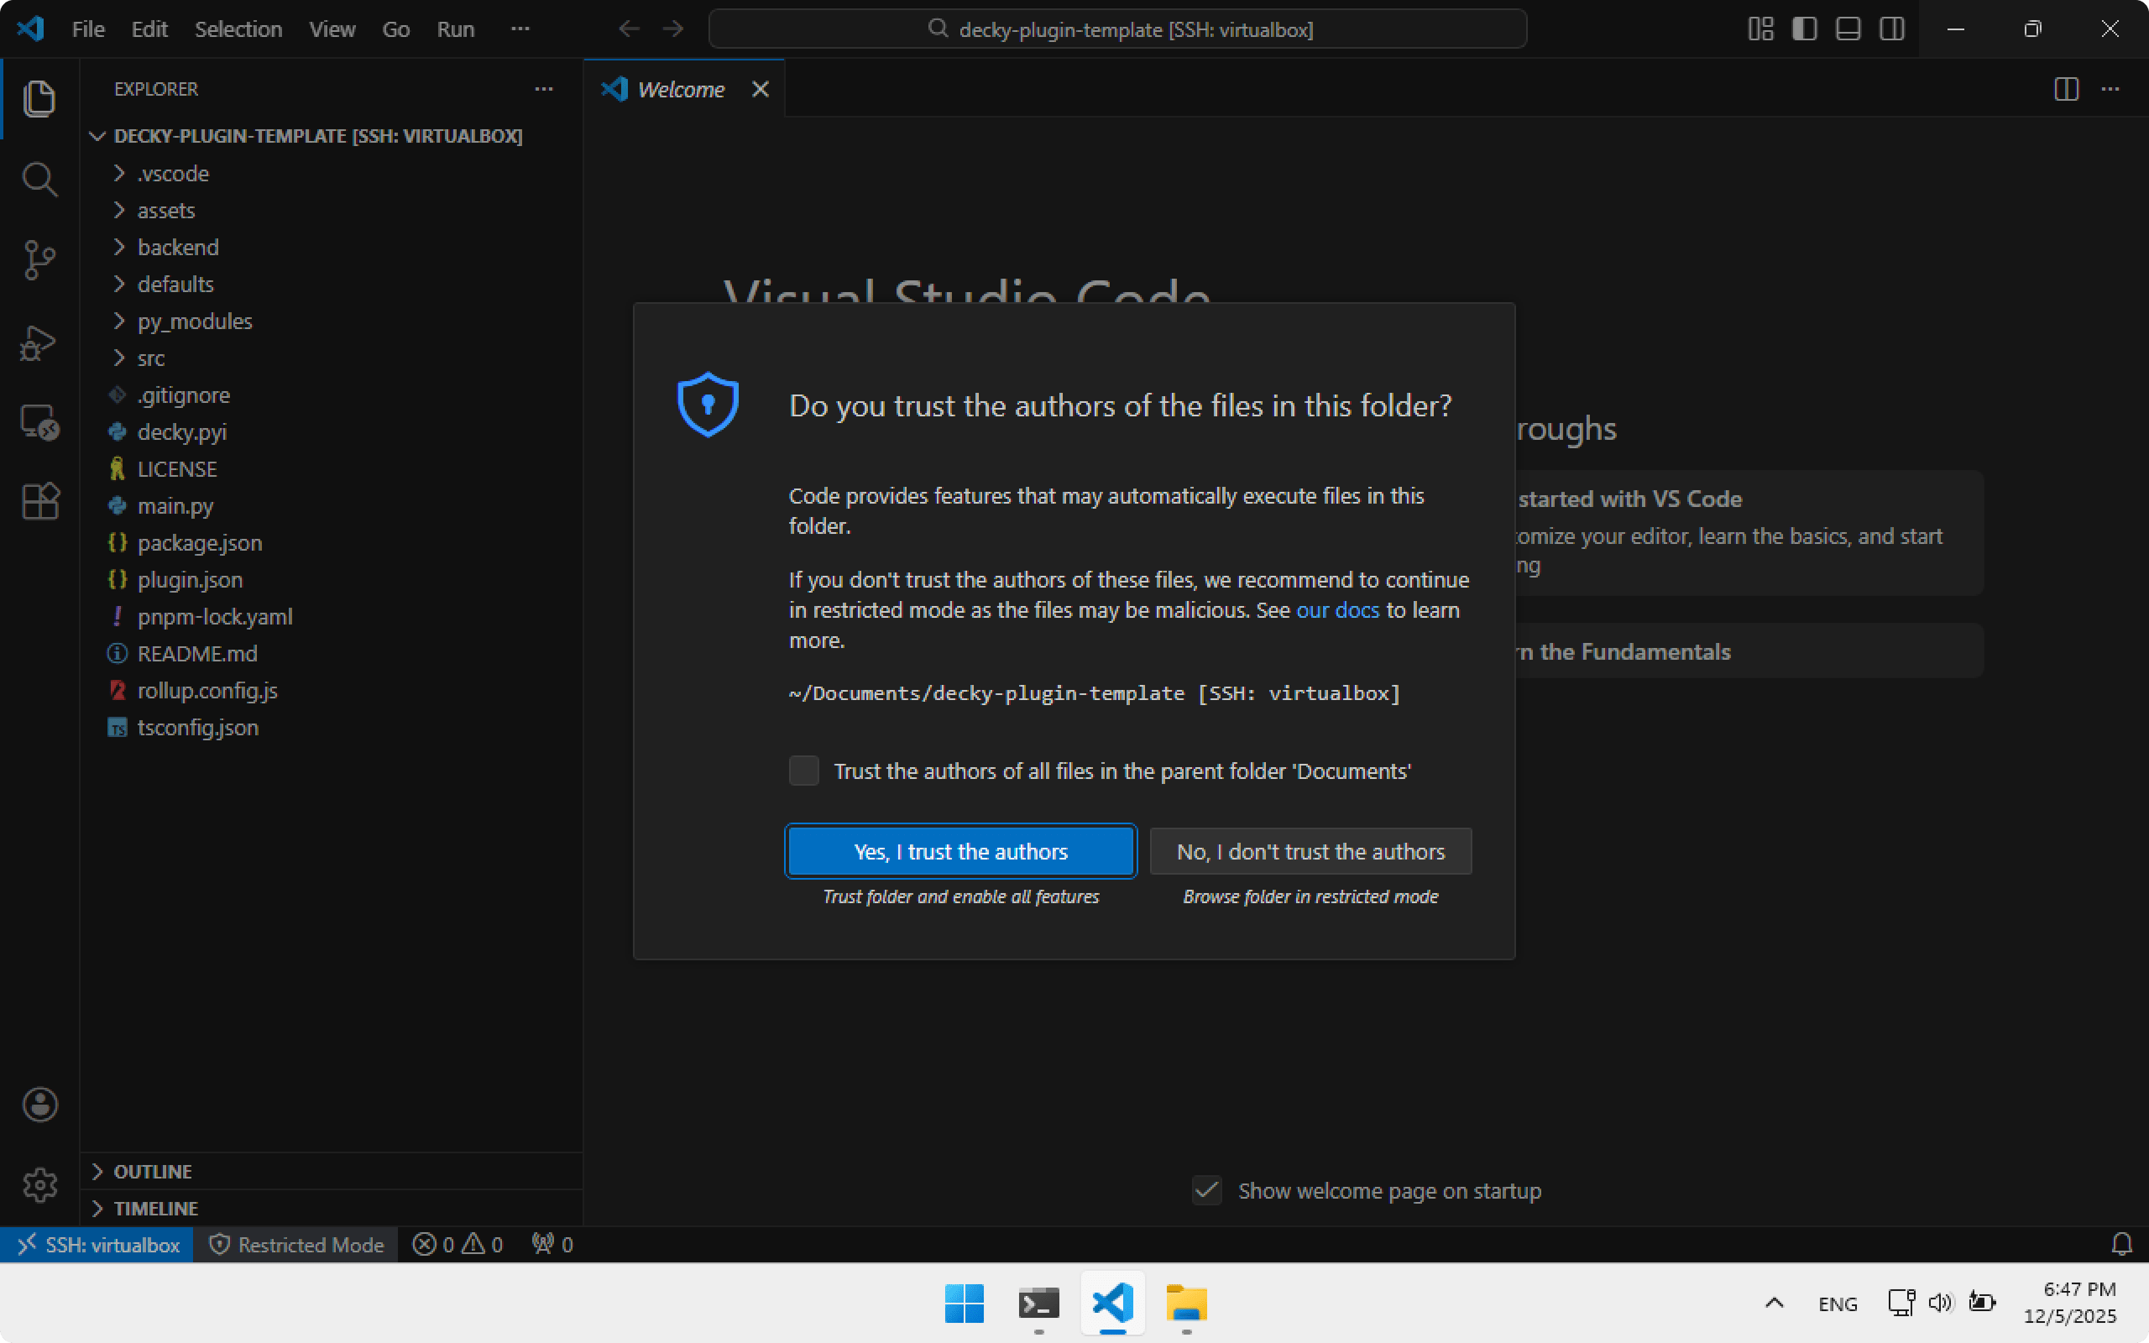
Task: Open File Explorer from the Windows taskbar
Action: coord(1186,1304)
